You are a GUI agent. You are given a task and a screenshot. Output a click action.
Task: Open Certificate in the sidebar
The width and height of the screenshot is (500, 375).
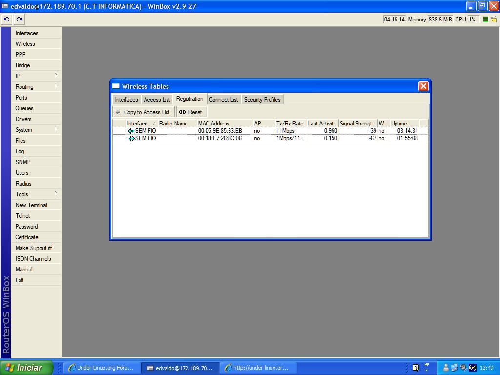click(36, 237)
